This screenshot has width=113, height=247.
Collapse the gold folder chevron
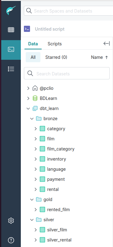pos(32,199)
